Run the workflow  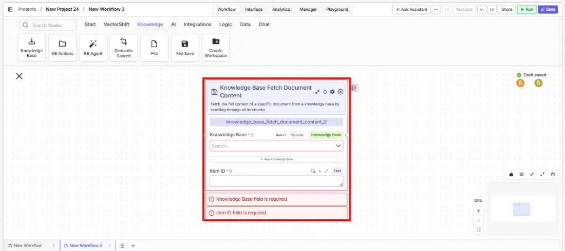point(526,9)
